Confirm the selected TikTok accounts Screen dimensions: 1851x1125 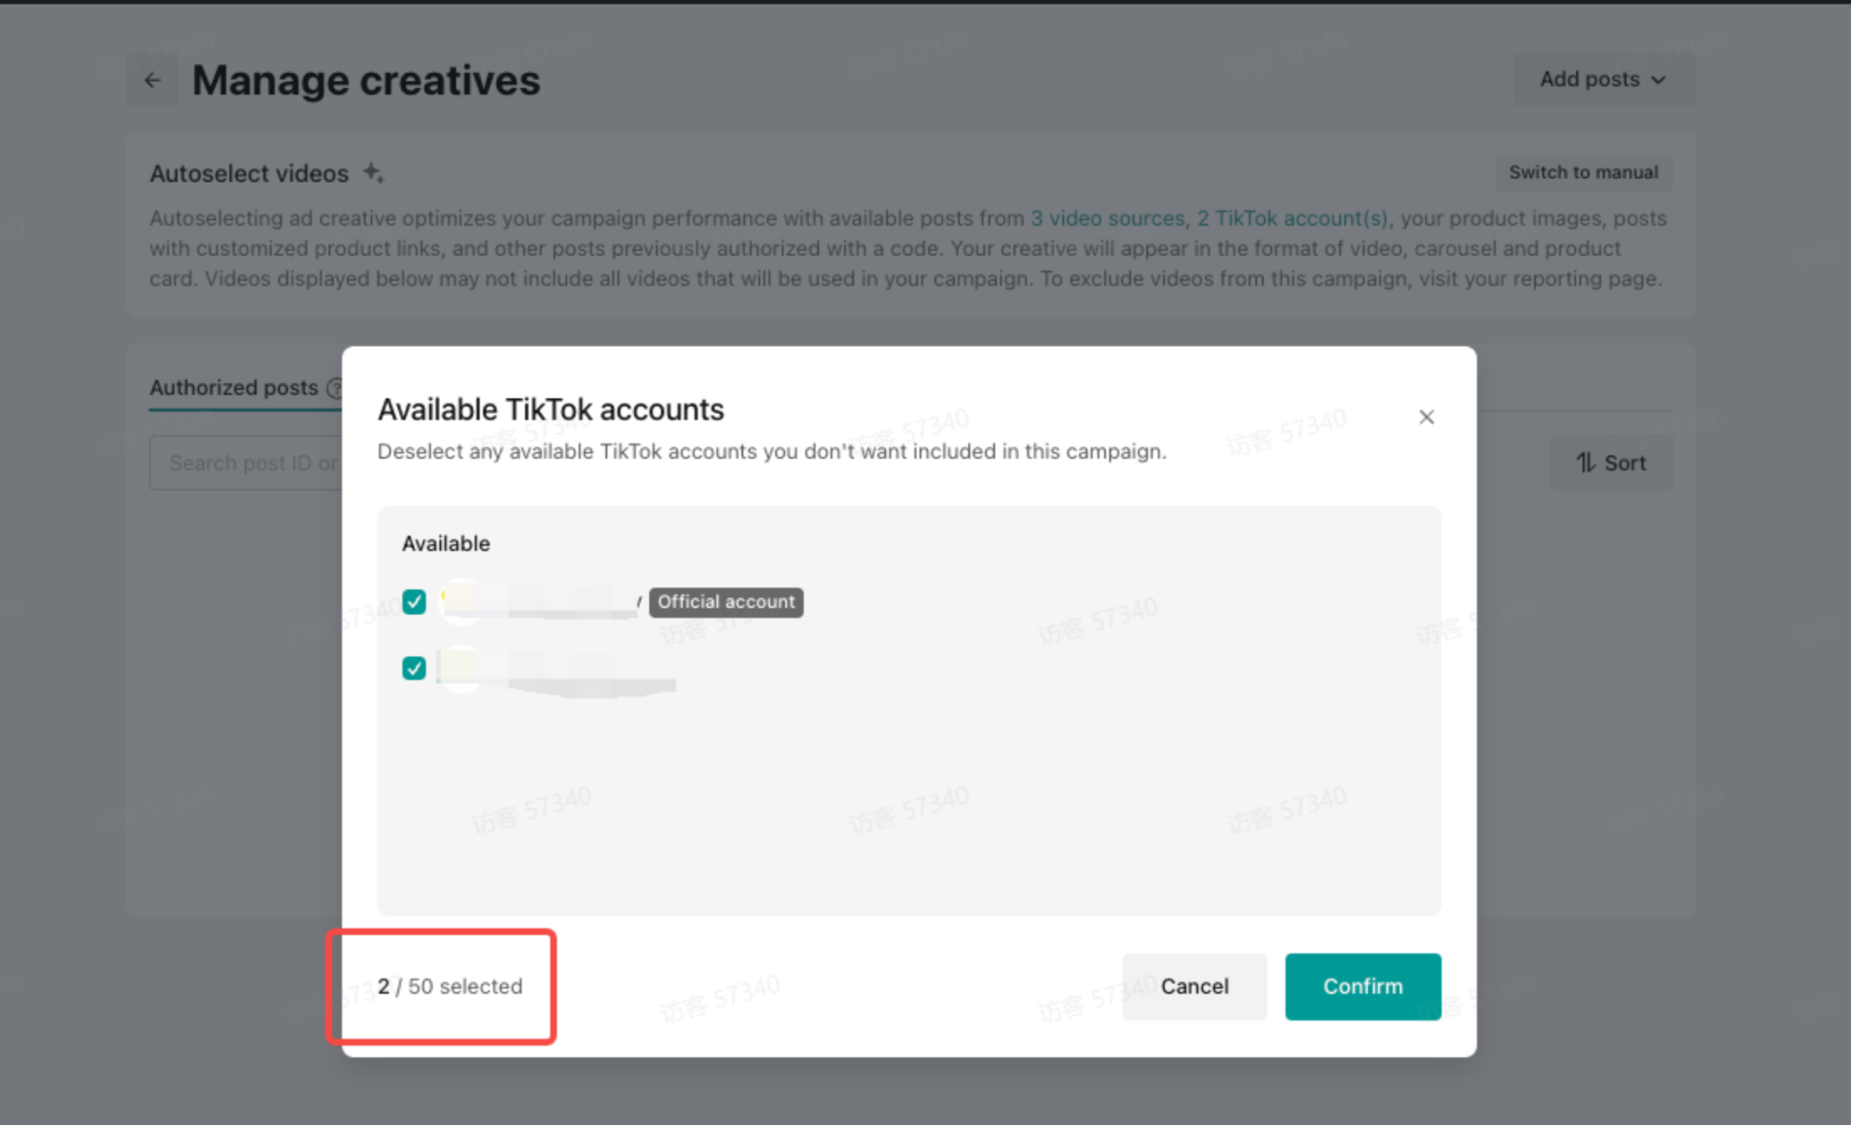pos(1362,986)
